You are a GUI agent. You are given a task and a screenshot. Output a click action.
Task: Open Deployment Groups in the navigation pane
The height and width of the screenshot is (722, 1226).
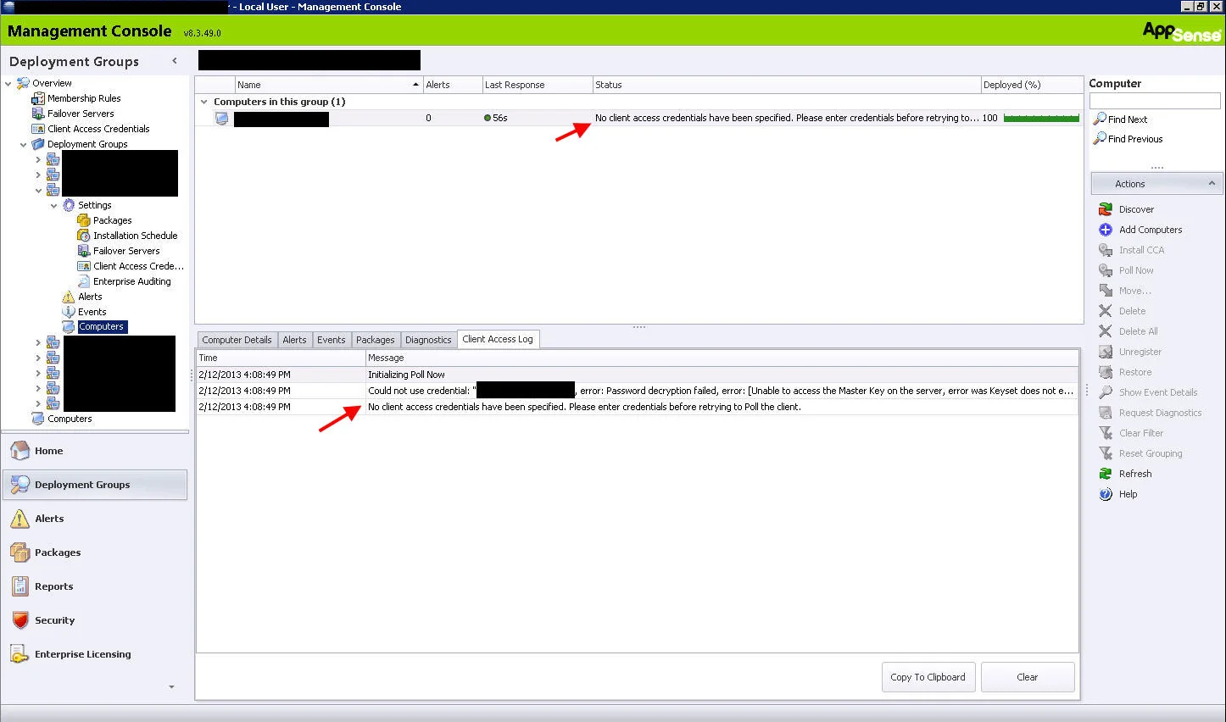pos(95,485)
